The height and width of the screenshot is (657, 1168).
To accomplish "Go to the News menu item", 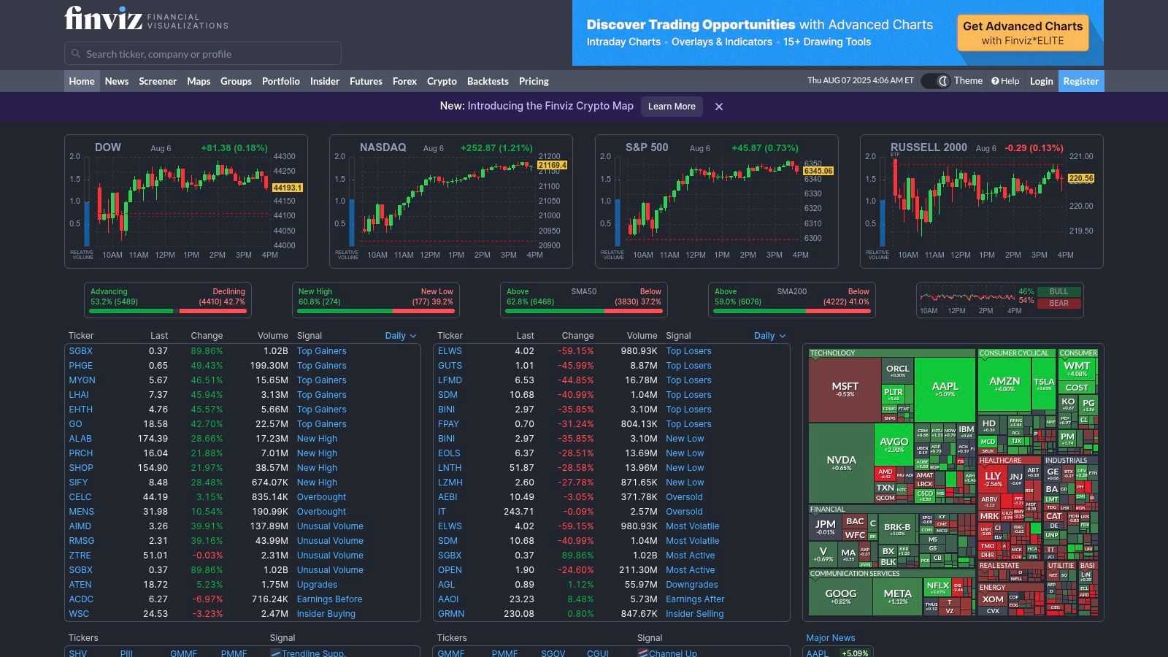I will (x=117, y=81).
